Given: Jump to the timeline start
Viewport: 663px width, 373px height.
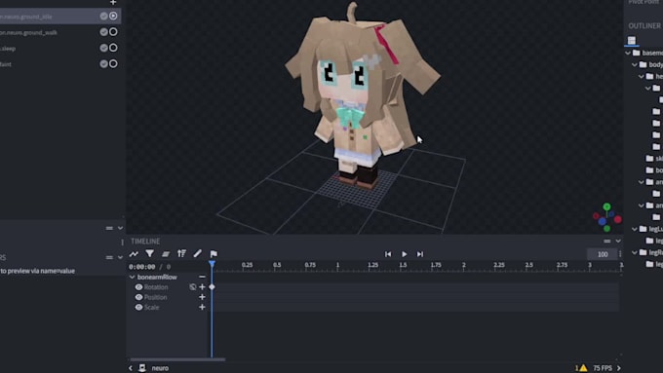Looking at the screenshot, I should (388, 254).
